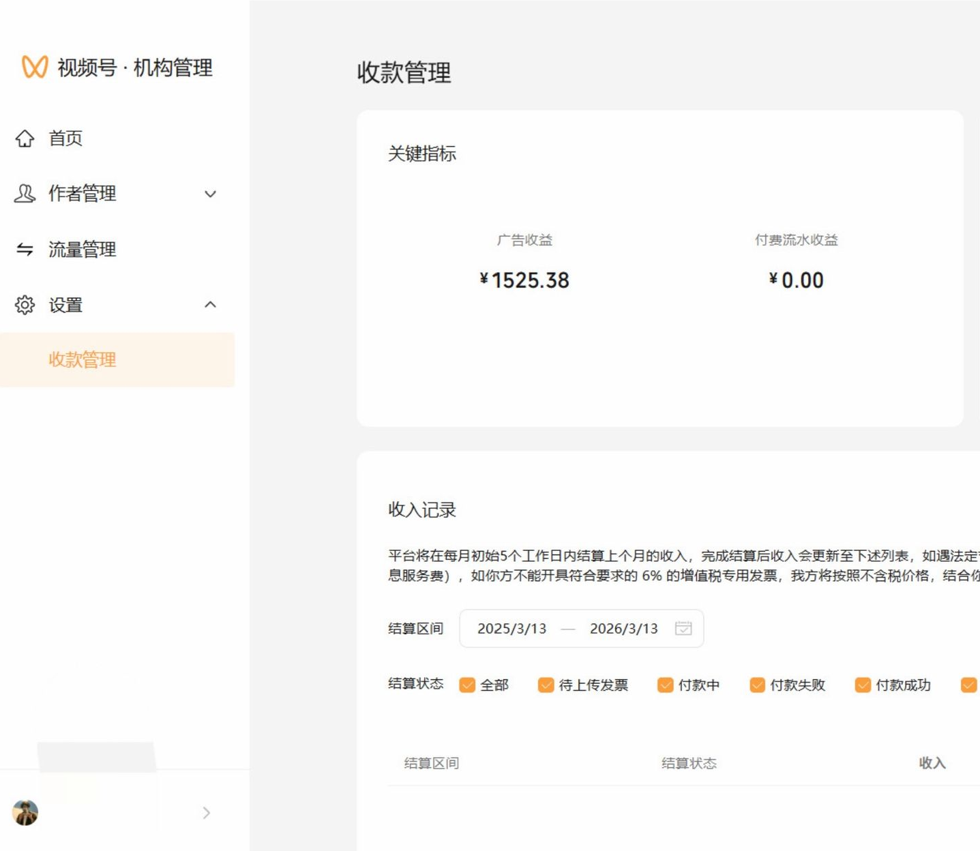Click the 视频号 · 机构管理 title text

coord(135,68)
